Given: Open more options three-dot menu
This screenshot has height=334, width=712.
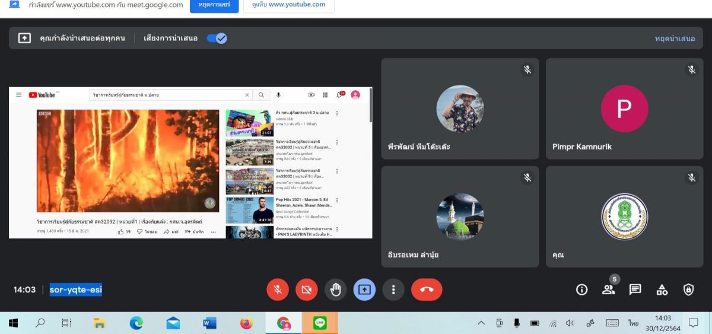Looking at the screenshot, I should coord(393,290).
